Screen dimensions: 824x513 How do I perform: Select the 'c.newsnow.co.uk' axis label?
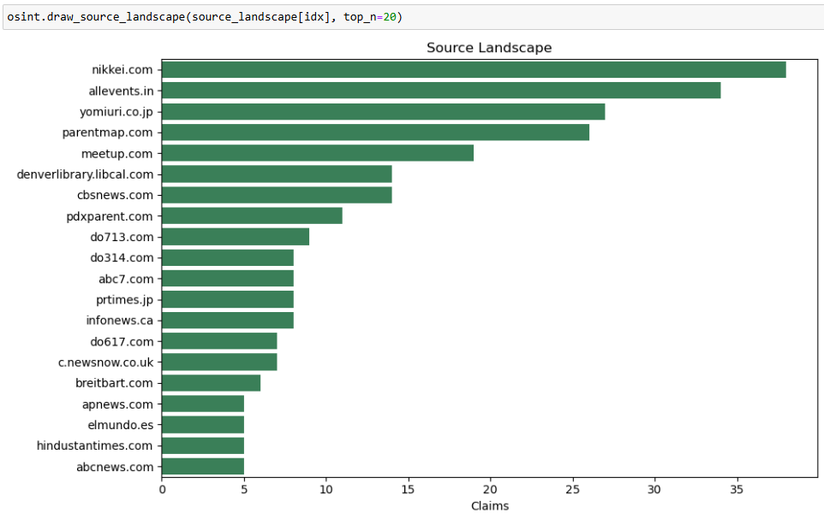105,363
